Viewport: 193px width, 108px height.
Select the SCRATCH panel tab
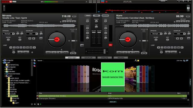[105, 16]
